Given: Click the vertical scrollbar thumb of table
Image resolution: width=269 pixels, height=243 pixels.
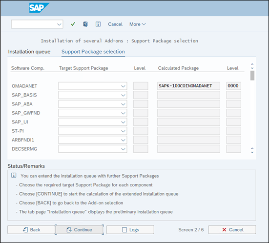Looking at the screenshot, I should (x=252, y=76).
